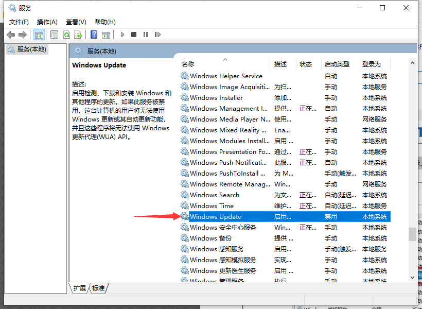
Task: Click the Back arrow in the toolbar
Action: coord(11,35)
